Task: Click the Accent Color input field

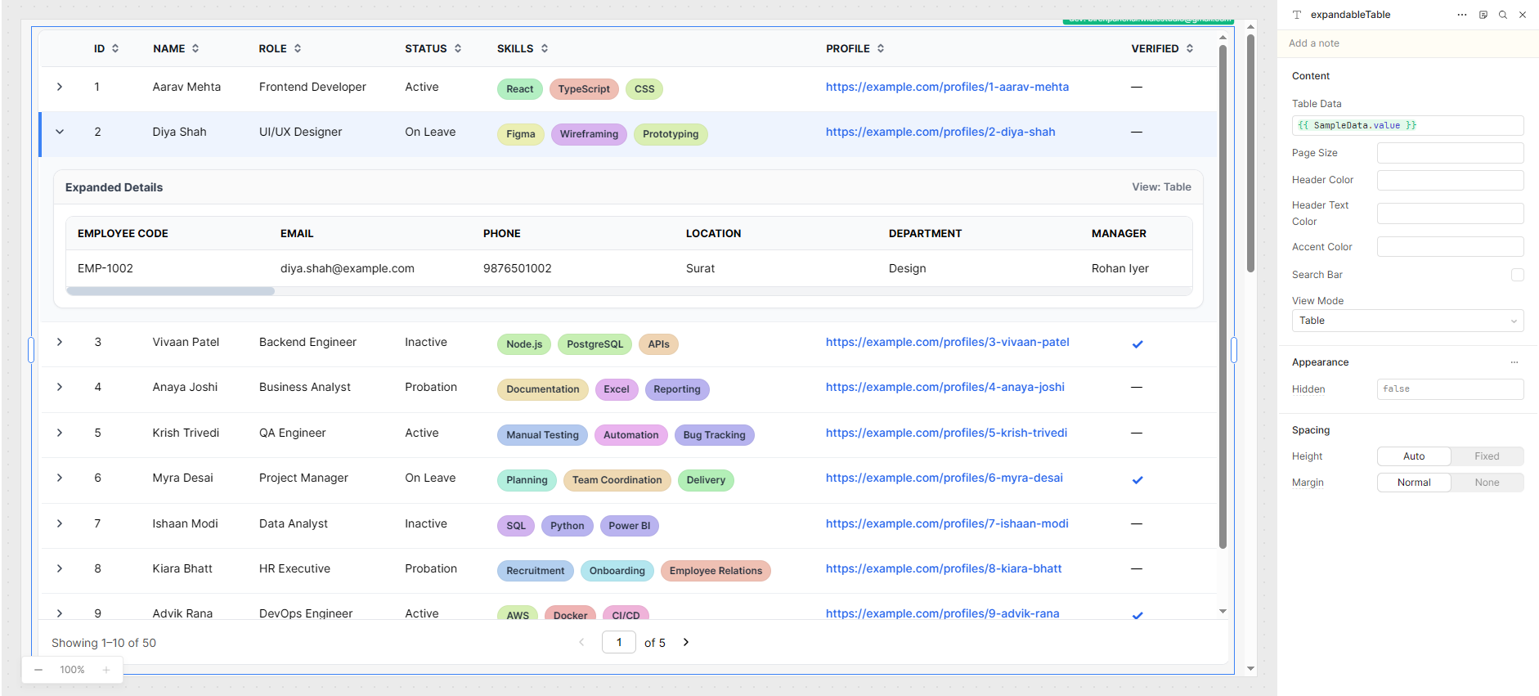Action: coord(1450,247)
